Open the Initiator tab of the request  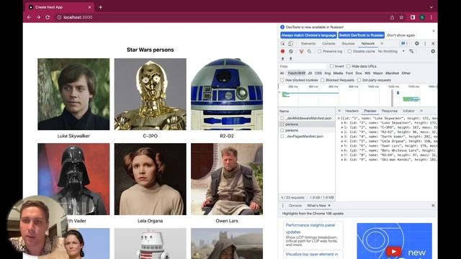[408, 111]
